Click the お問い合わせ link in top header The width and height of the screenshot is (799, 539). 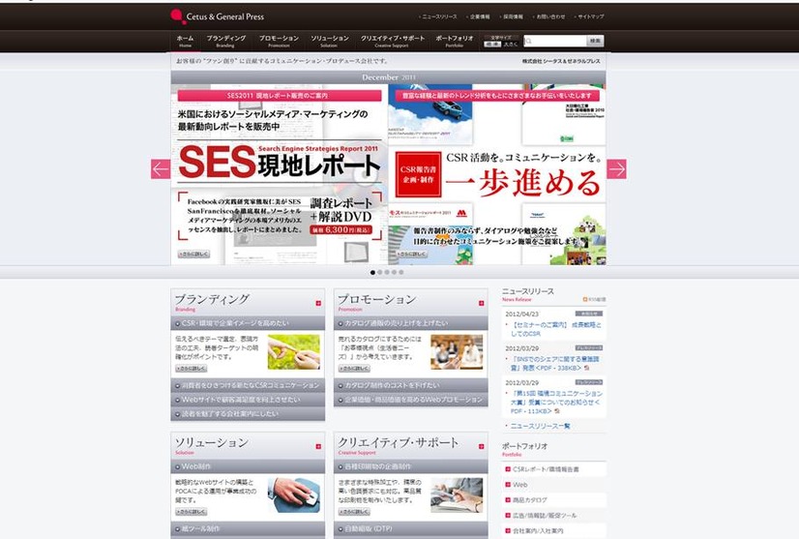click(549, 16)
